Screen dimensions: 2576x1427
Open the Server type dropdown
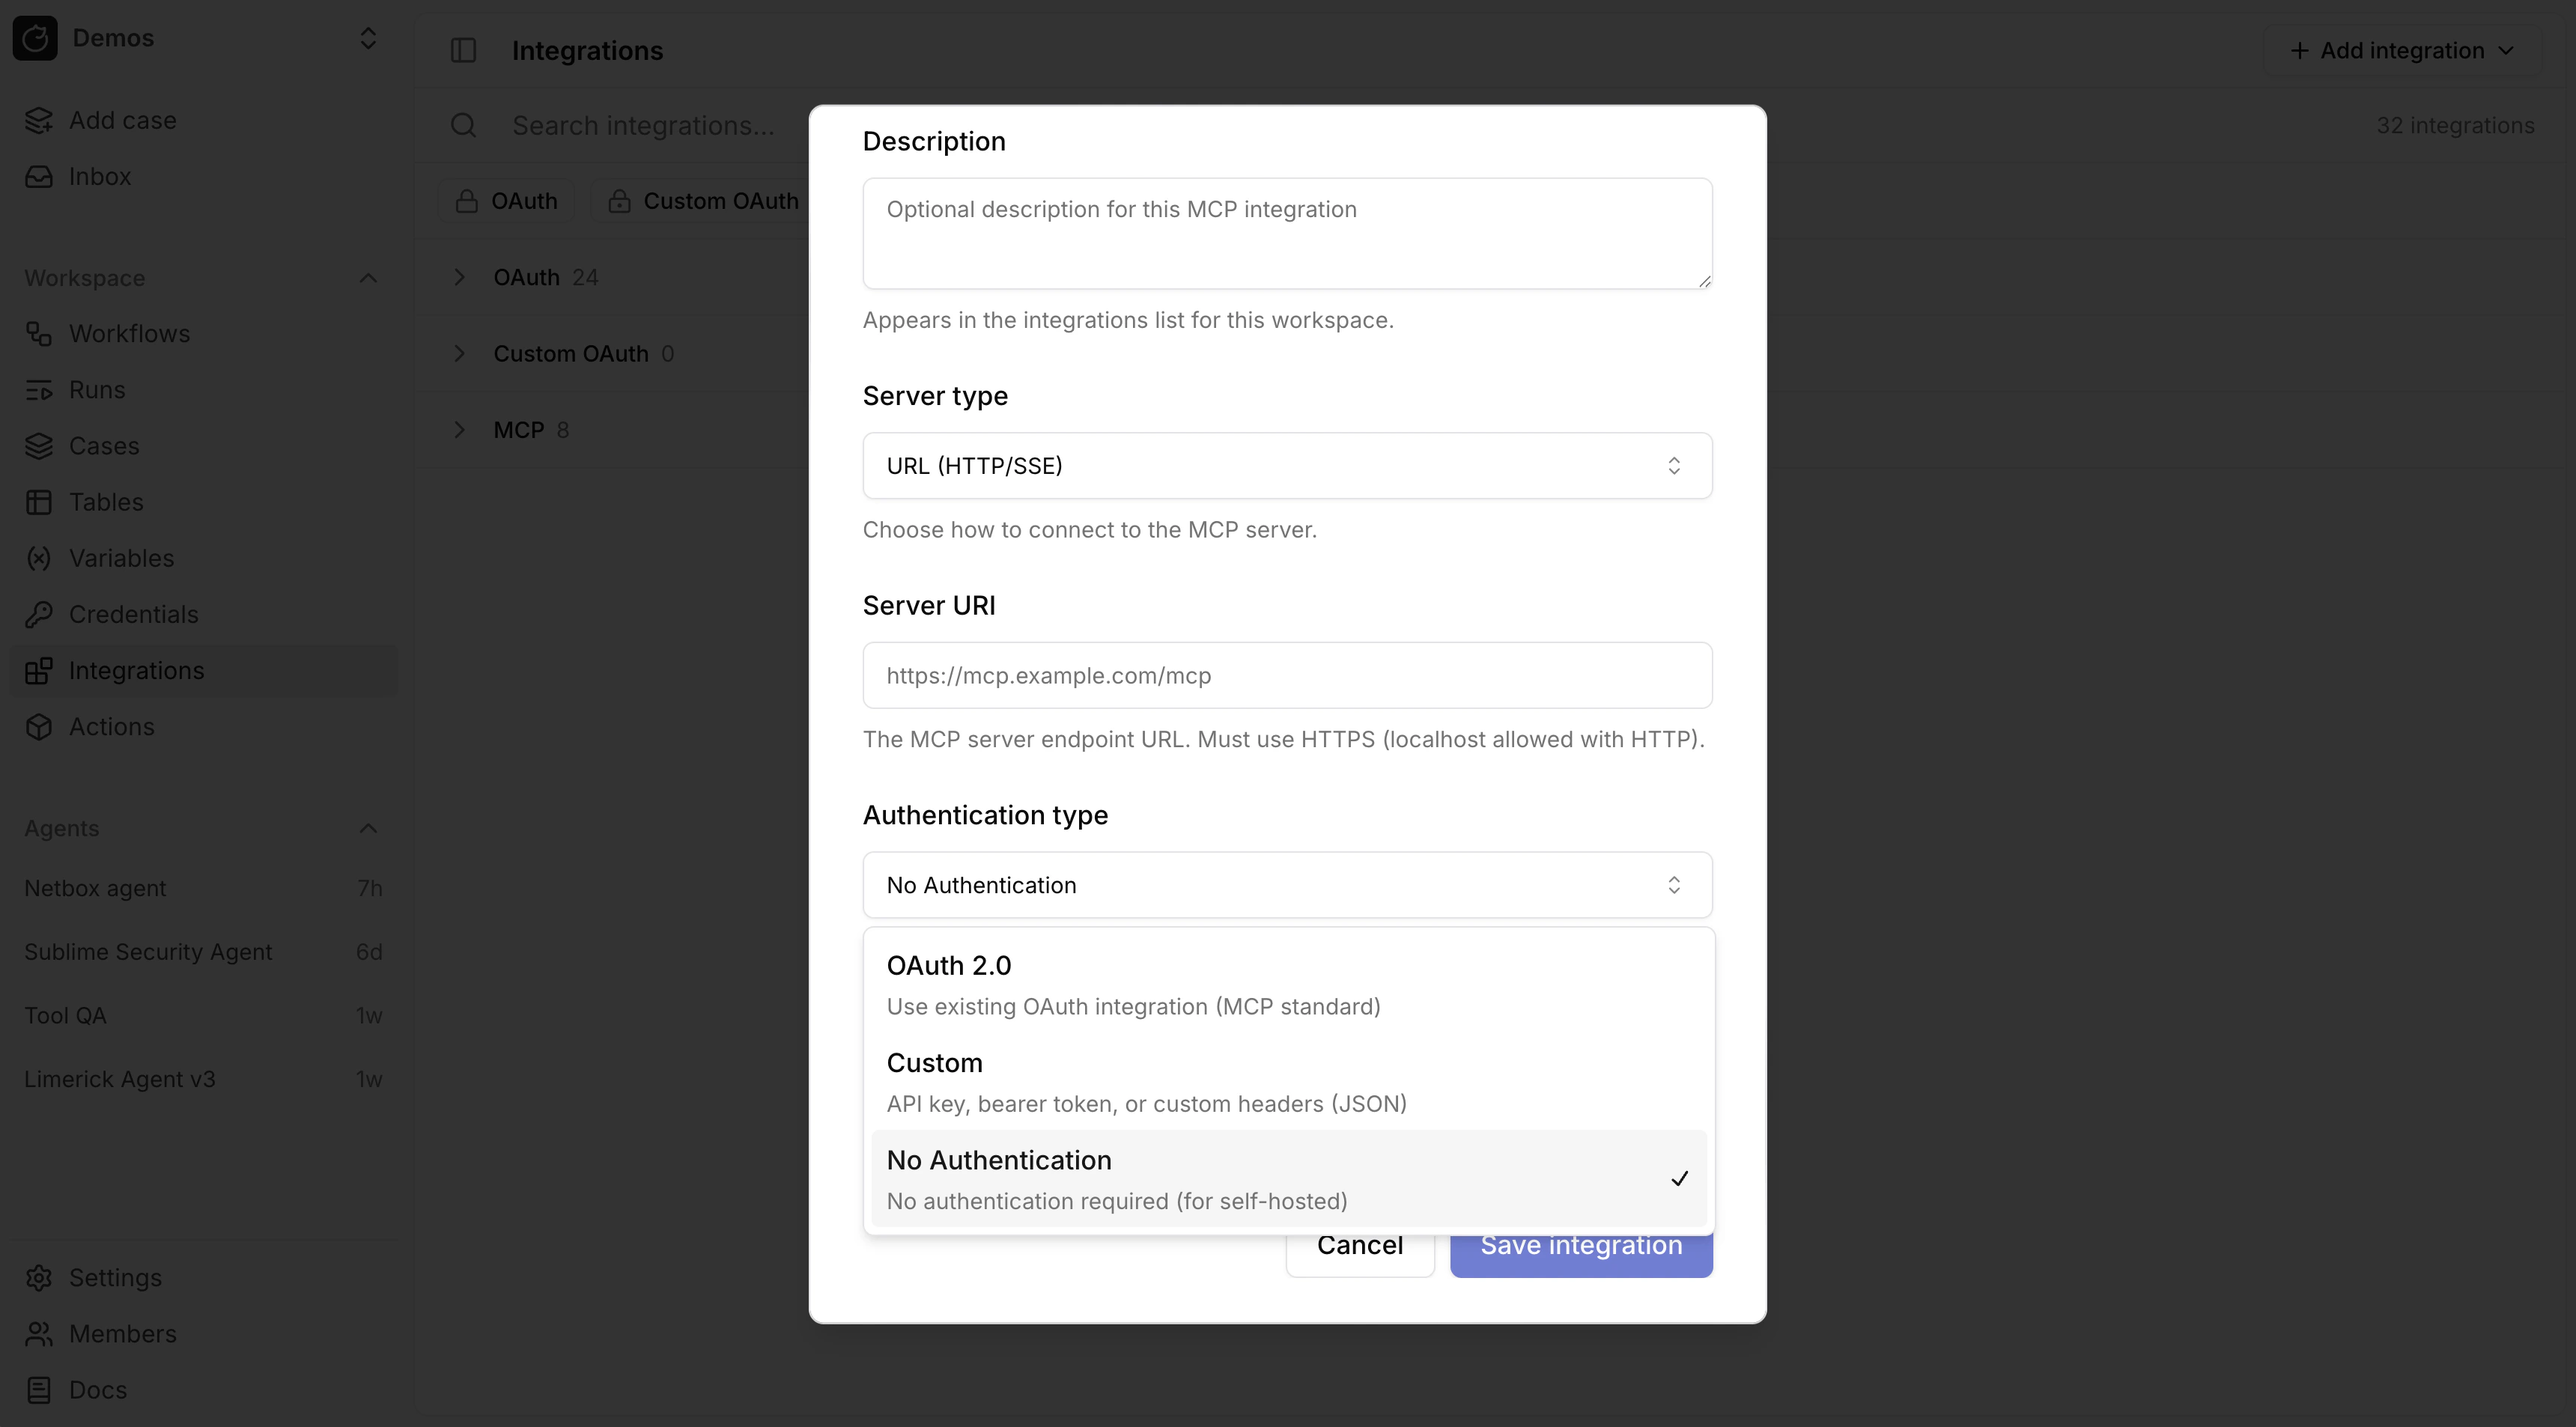point(1286,465)
